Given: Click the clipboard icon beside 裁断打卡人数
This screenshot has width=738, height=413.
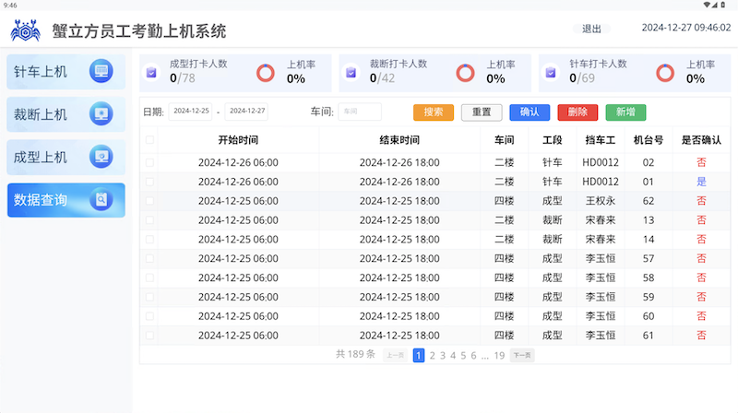Looking at the screenshot, I should pos(351,73).
